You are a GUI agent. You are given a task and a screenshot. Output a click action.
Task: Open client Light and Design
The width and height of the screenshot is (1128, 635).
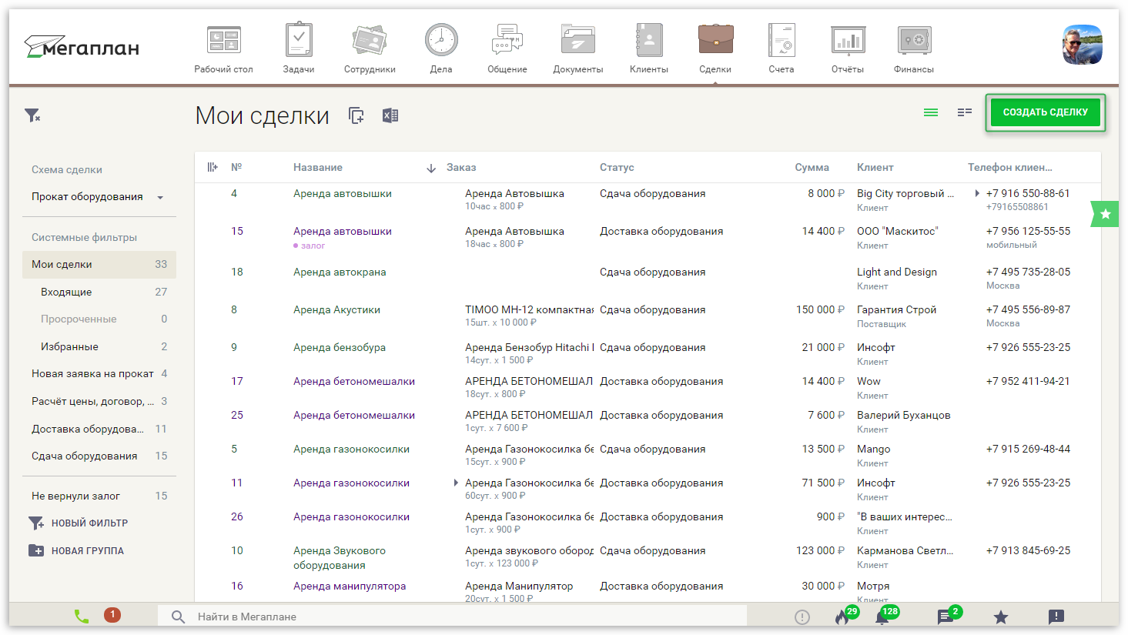pyautogui.click(x=897, y=272)
